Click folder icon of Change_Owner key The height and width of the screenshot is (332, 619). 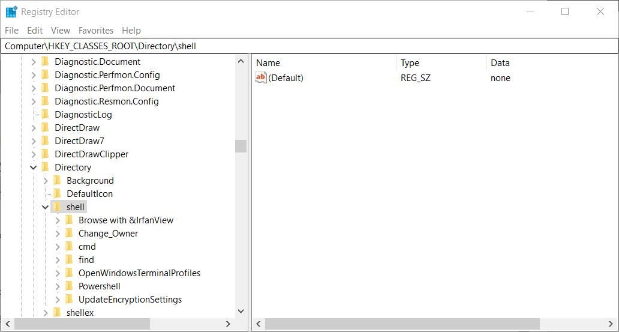(x=69, y=234)
